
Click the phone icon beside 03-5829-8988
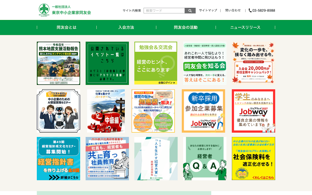(250, 11)
